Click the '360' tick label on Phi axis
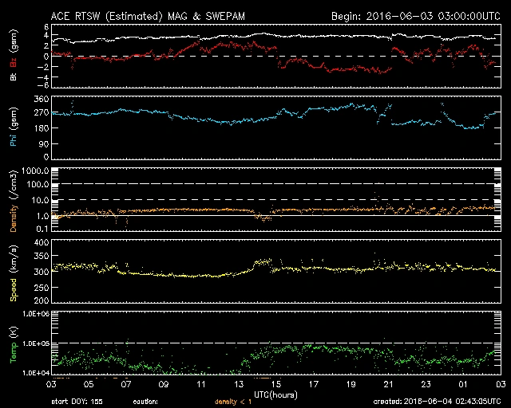The width and height of the screenshot is (511, 408). tap(41, 99)
